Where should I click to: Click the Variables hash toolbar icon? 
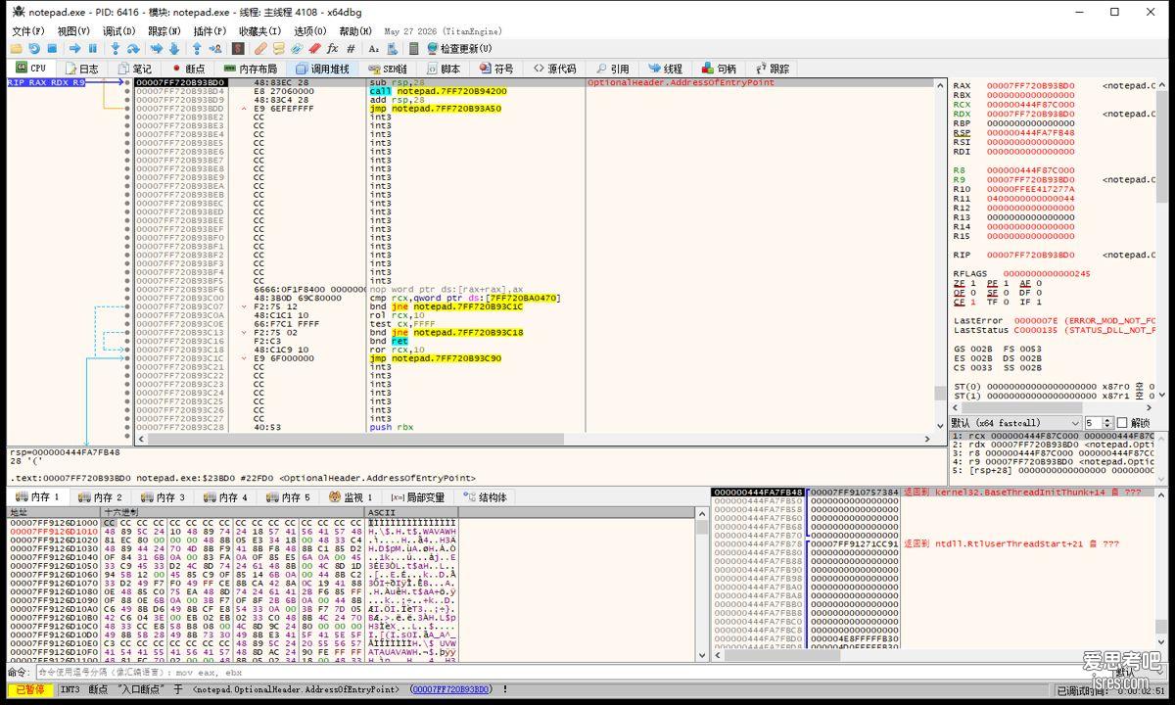click(x=351, y=48)
